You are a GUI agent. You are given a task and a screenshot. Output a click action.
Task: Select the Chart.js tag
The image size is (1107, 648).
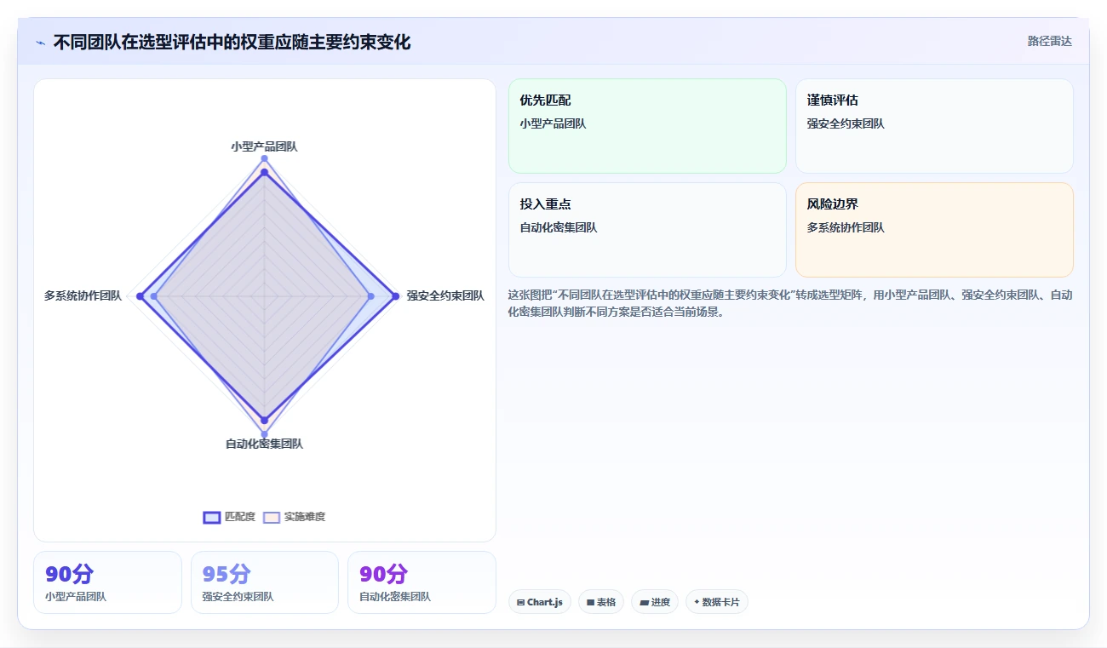(x=540, y=602)
